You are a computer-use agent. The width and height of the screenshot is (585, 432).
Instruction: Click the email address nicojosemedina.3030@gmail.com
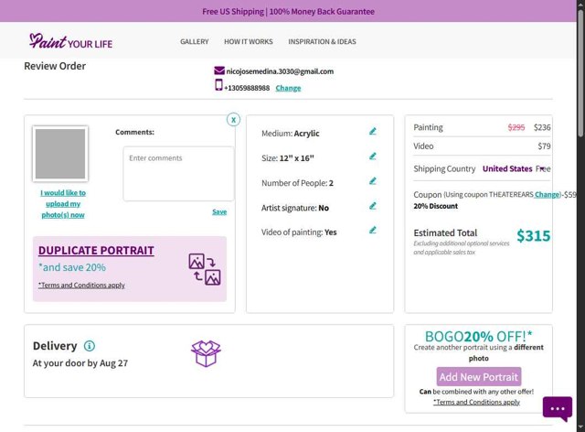point(280,71)
